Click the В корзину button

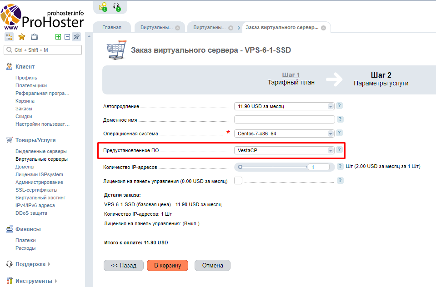pos(167,266)
